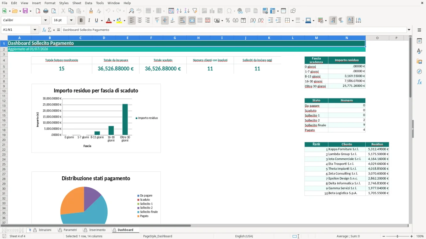Open the Function Wizard fx icon
The width and height of the screenshot is (426, 239).
pyautogui.click(x=44, y=30)
